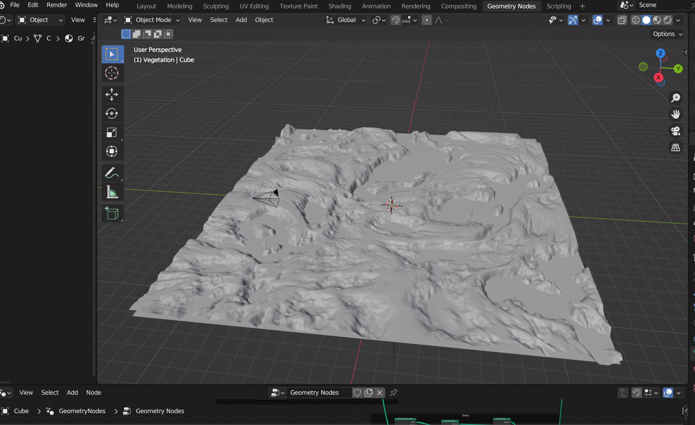The width and height of the screenshot is (695, 425).
Task: Select the Add Cube tool
Action: tap(112, 213)
